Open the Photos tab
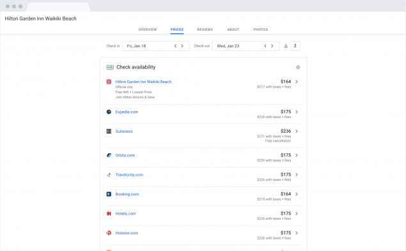 click(x=260, y=29)
